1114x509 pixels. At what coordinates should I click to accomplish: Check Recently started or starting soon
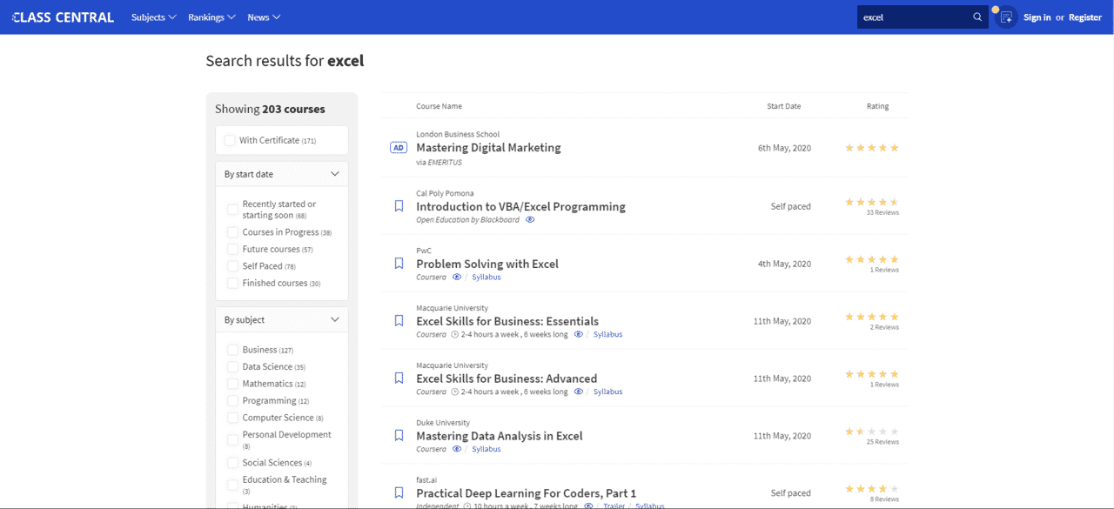[x=232, y=210]
